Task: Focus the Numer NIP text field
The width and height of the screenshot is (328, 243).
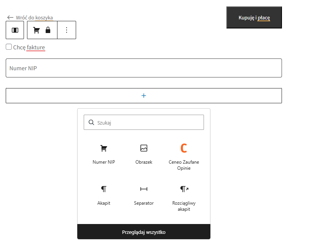Action: click(x=143, y=68)
